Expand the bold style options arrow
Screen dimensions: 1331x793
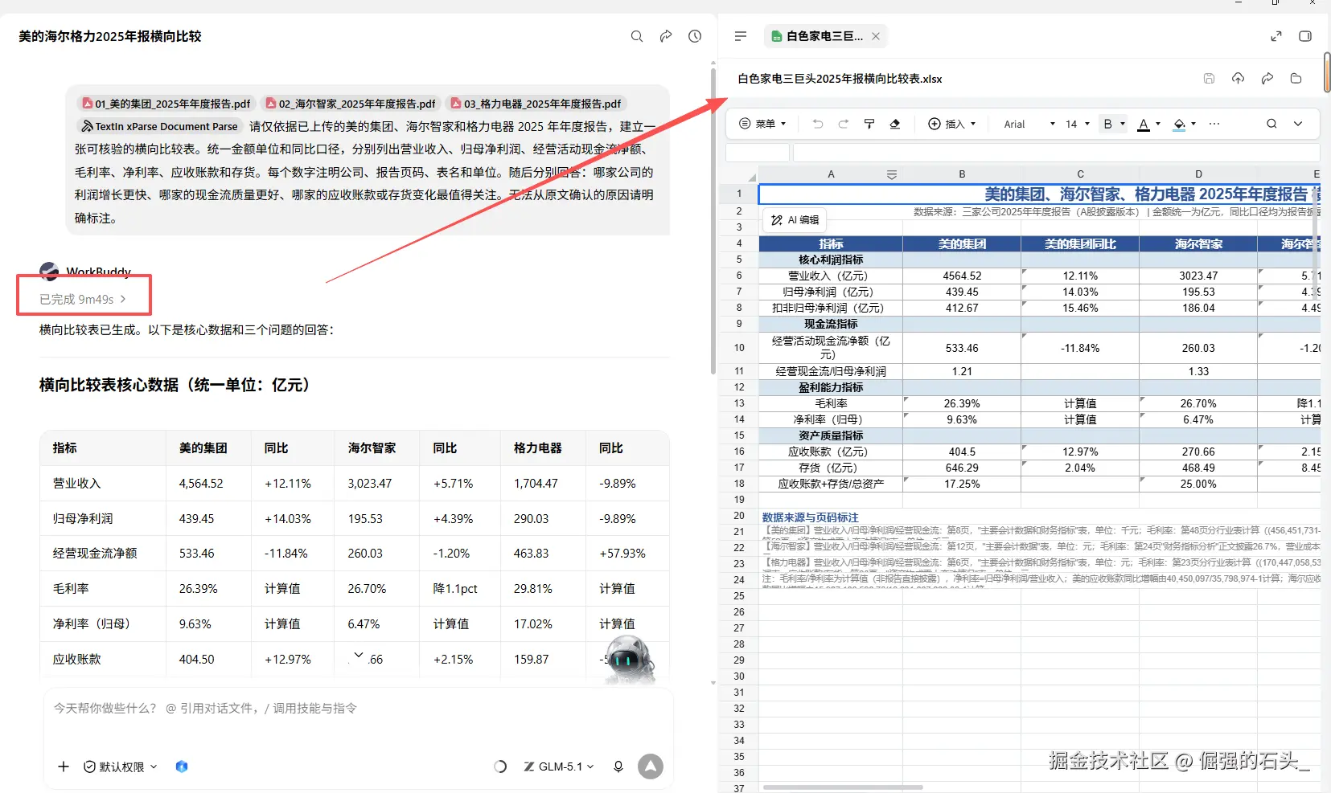pos(1123,124)
